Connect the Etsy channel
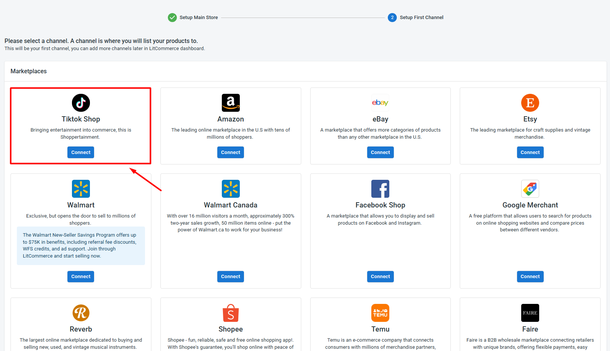 click(x=530, y=153)
